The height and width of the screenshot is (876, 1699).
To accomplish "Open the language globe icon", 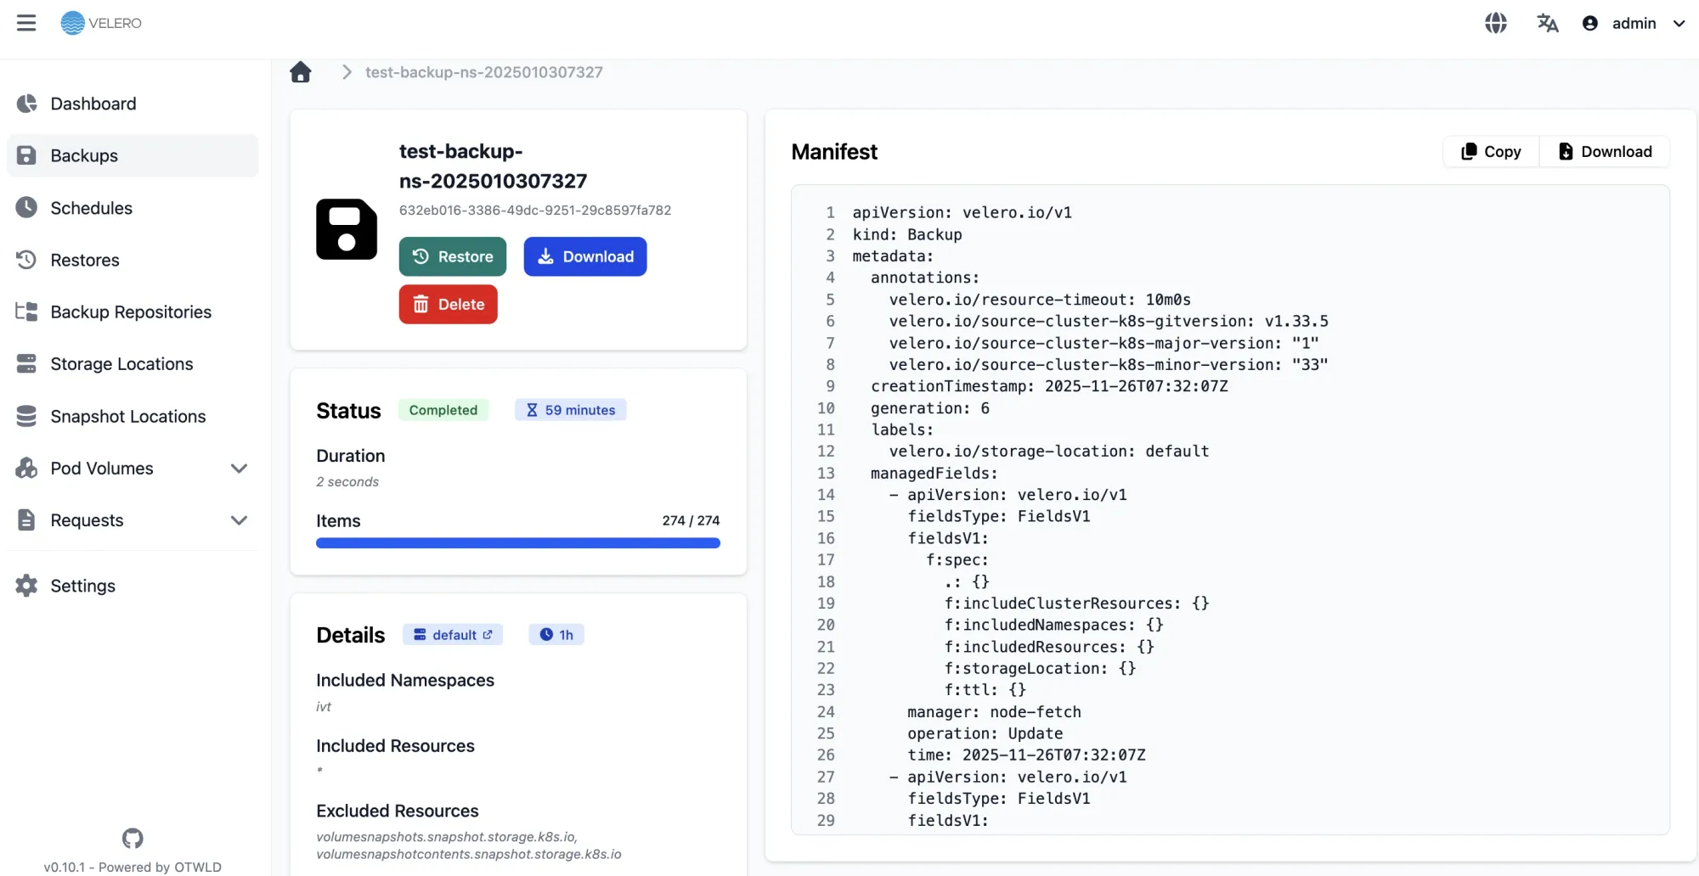I will coord(1496,23).
